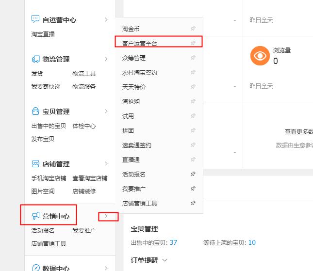Open 体检中心 sidebar link
The height and width of the screenshot is (271, 313).
pos(84,126)
